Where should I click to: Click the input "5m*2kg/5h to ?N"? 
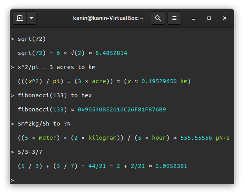(x=44, y=124)
